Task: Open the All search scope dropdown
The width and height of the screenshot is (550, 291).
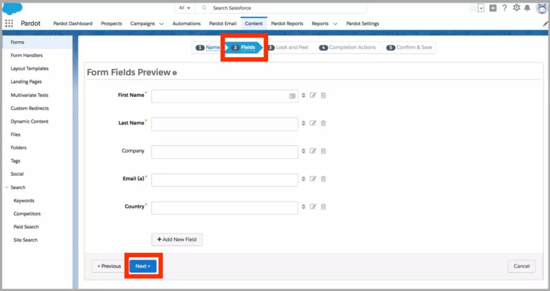Action: (x=185, y=8)
